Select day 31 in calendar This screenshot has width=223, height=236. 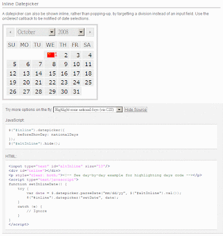(76, 91)
